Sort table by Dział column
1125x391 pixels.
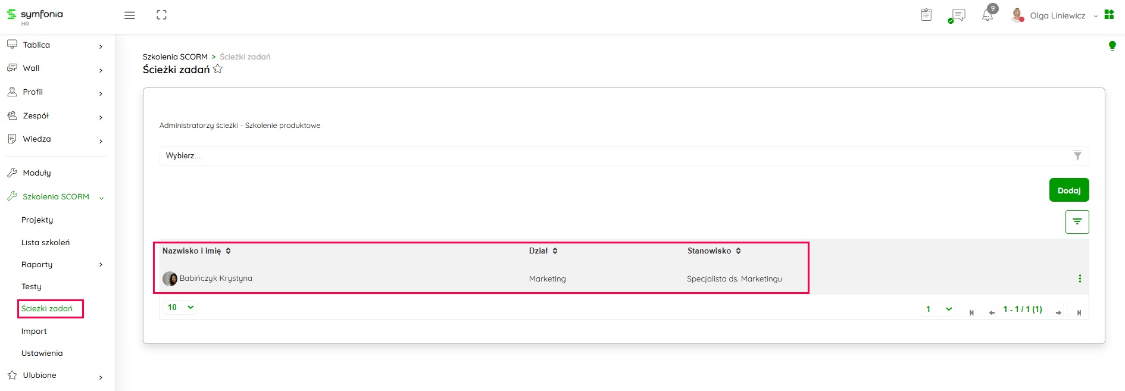click(x=555, y=251)
